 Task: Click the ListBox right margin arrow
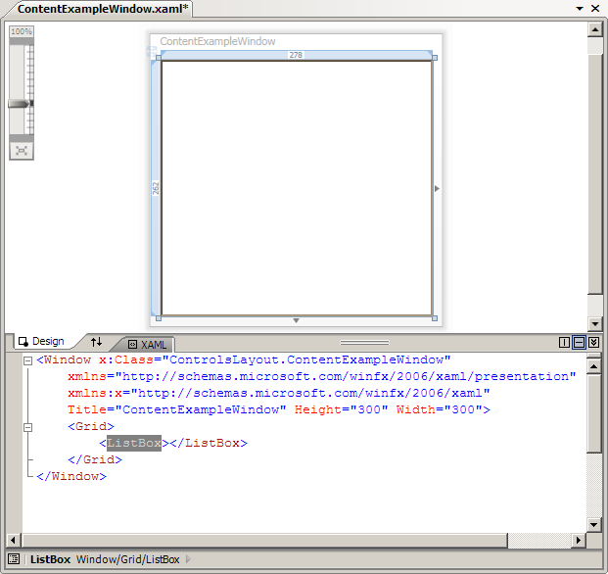click(x=437, y=188)
